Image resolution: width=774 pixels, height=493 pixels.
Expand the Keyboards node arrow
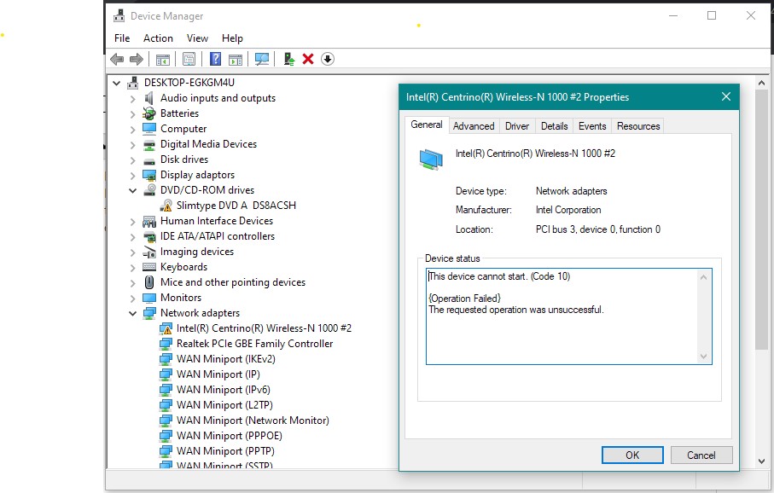click(x=132, y=268)
